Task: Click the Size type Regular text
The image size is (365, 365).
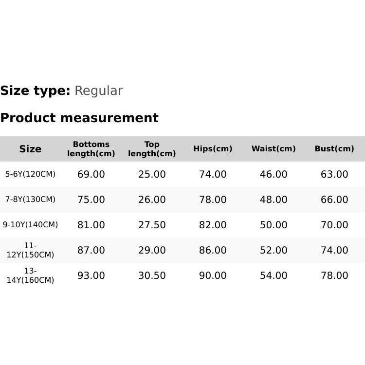Action: 98,91
